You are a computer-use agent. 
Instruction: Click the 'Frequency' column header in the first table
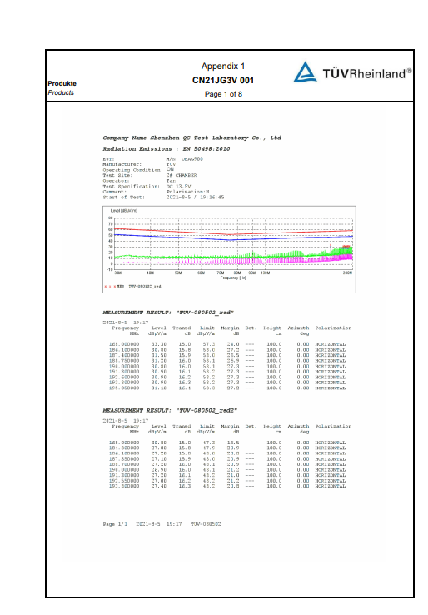tap(126, 327)
